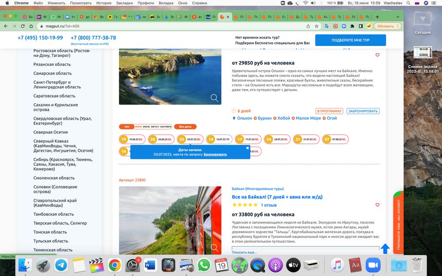
Task: Open the Chrome "Закладки" menu
Action: (125, 3)
